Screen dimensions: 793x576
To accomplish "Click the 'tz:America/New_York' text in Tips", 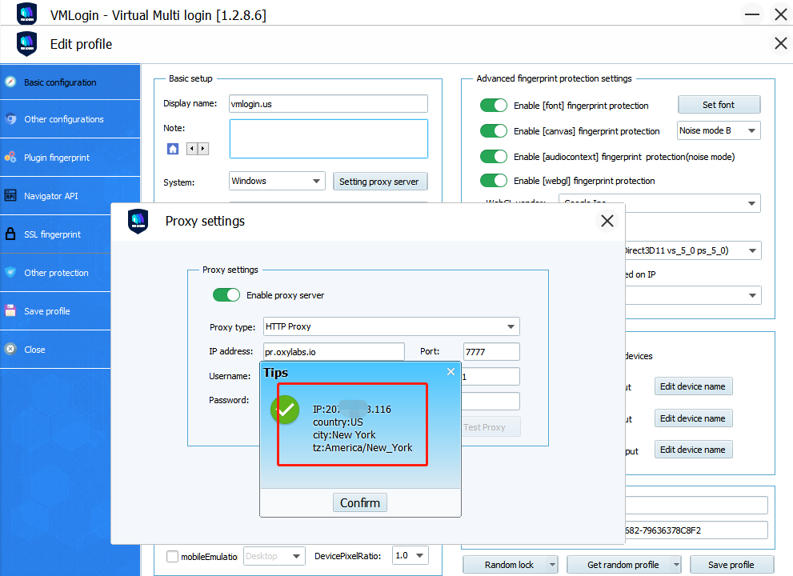I will [362, 447].
